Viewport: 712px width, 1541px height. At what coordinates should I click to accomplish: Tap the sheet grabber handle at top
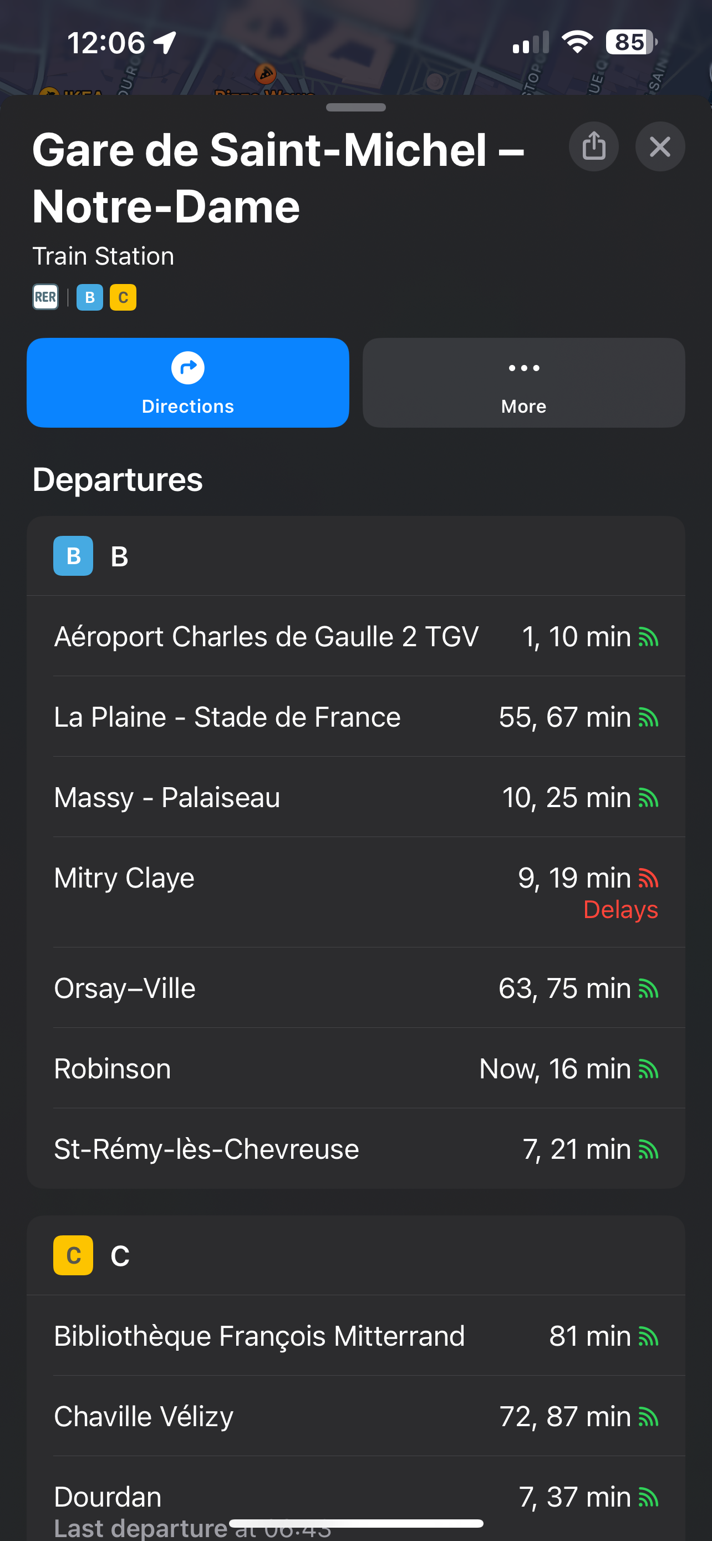pyautogui.click(x=357, y=108)
